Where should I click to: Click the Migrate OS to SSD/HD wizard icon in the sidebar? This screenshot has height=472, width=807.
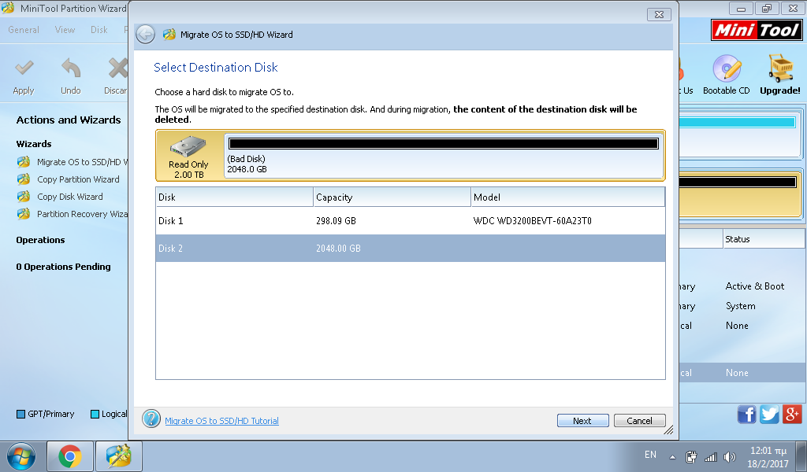(x=24, y=162)
